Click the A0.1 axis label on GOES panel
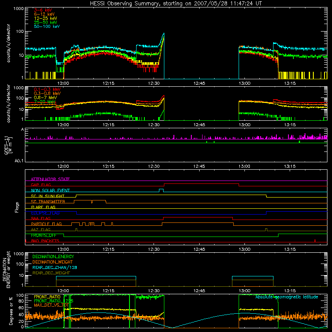 pos(19,161)
